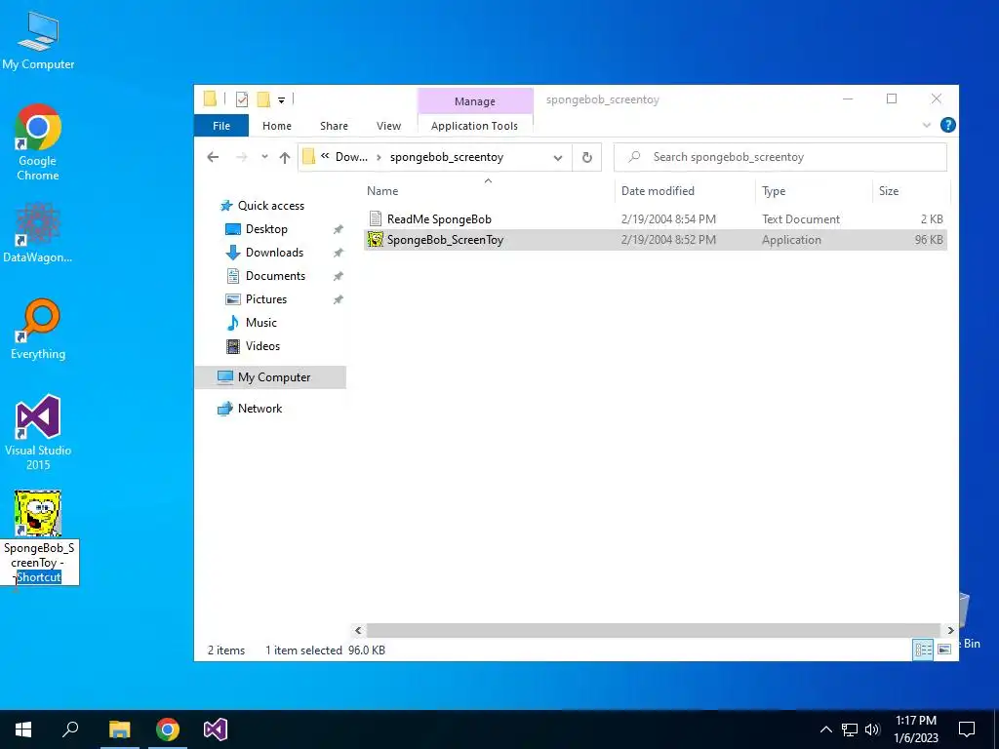Click the Properties quick access toolbar icon
This screenshot has width=999, height=749.
[x=242, y=99]
